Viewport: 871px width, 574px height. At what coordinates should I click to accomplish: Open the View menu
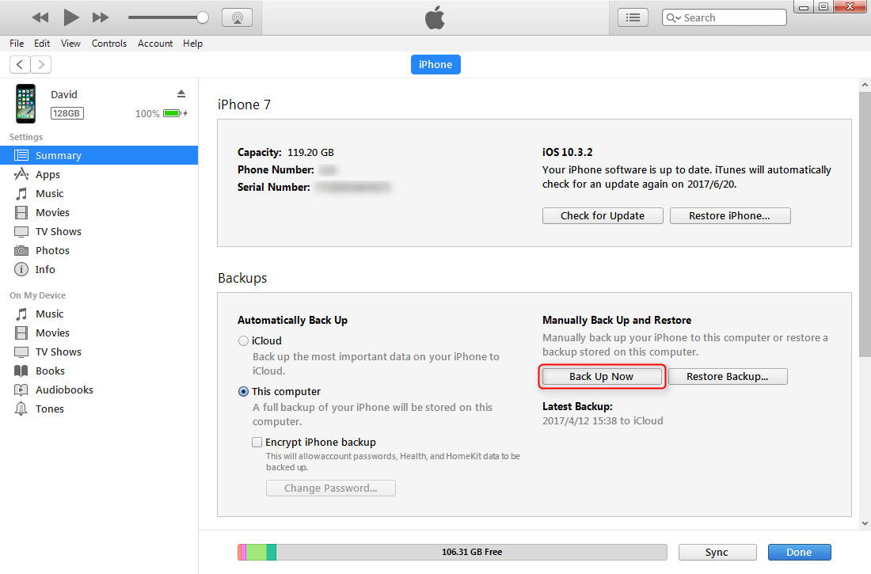[70, 44]
